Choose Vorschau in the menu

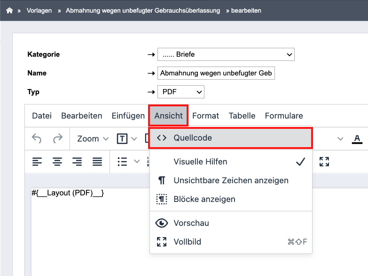coord(231,223)
